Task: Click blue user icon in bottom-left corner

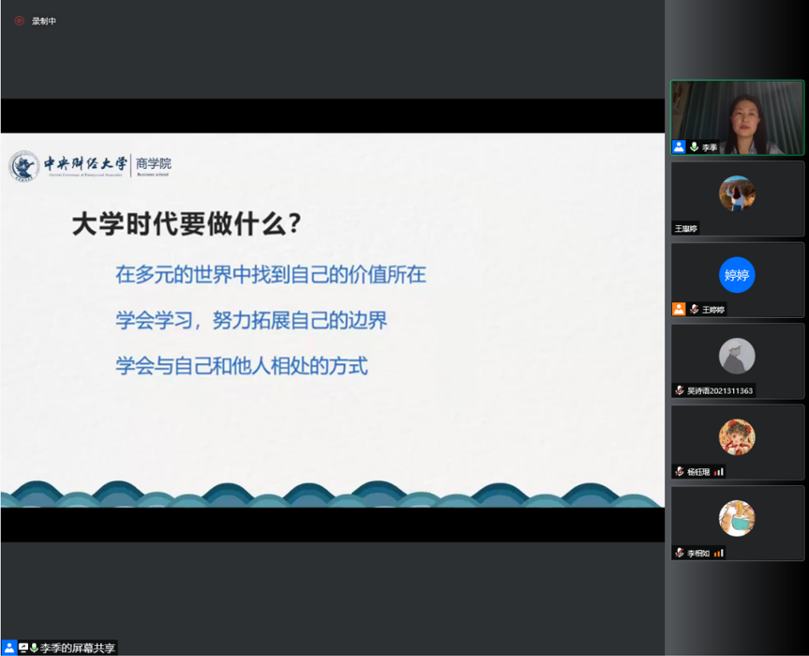Action: pyautogui.click(x=8, y=648)
